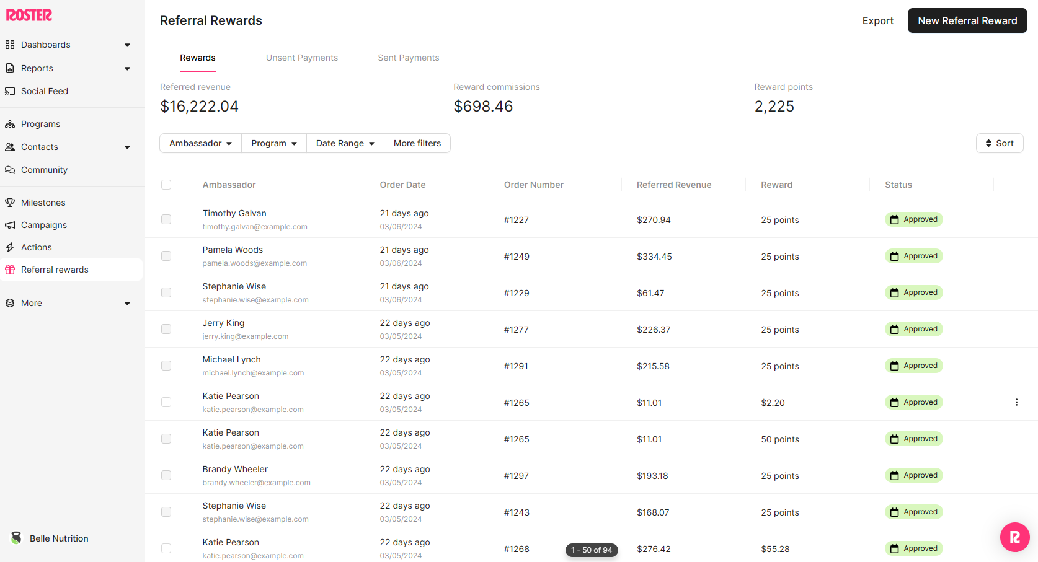This screenshot has width=1038, height=562.
Task: Click the Roster logo in the sidebar
Action: [29, 15]
